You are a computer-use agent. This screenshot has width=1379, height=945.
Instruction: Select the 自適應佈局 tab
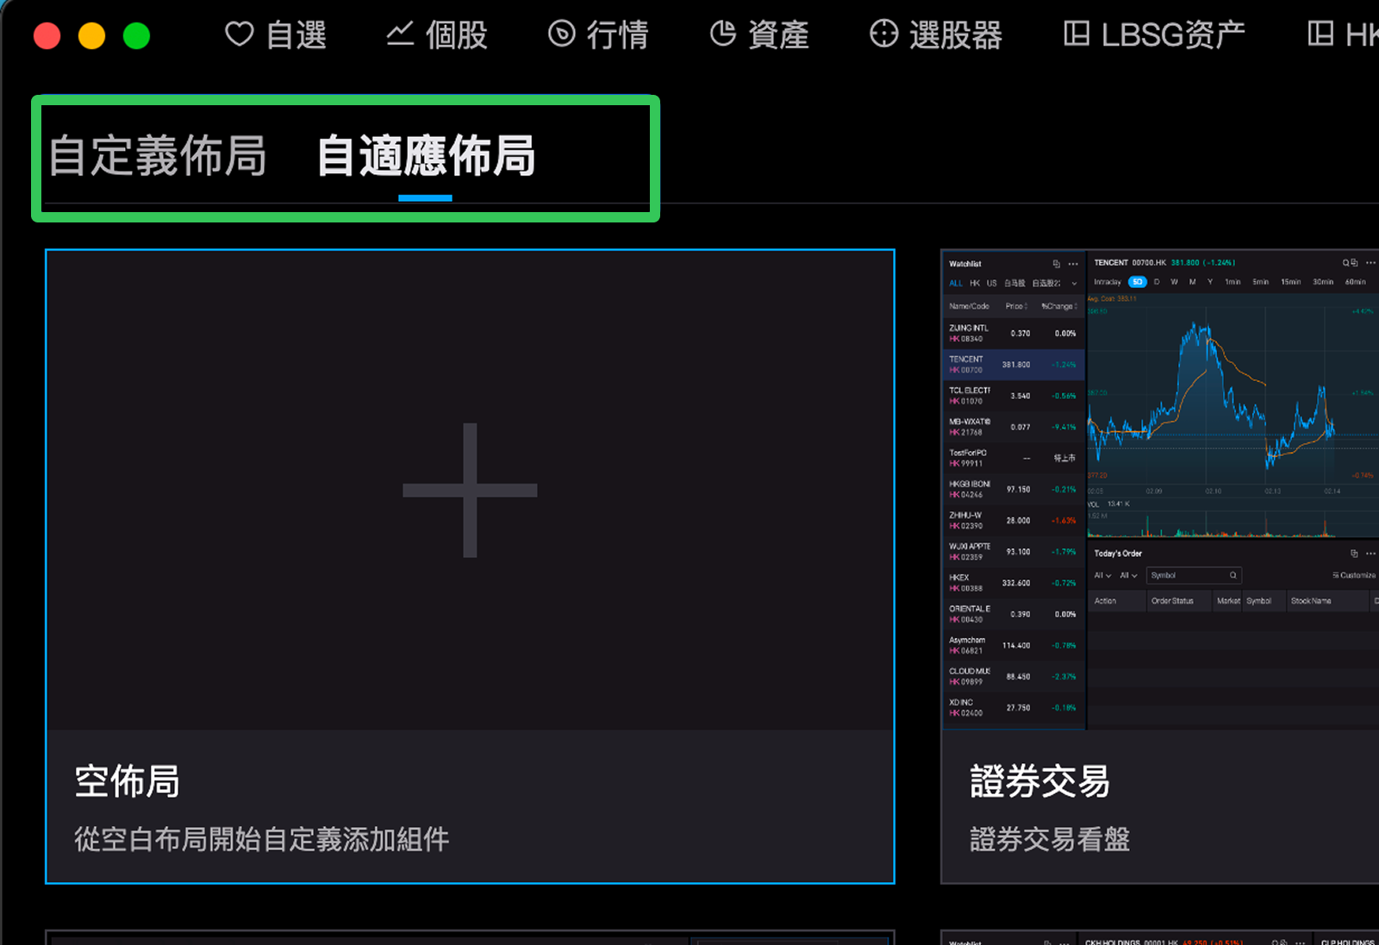(x=426, y=156)
